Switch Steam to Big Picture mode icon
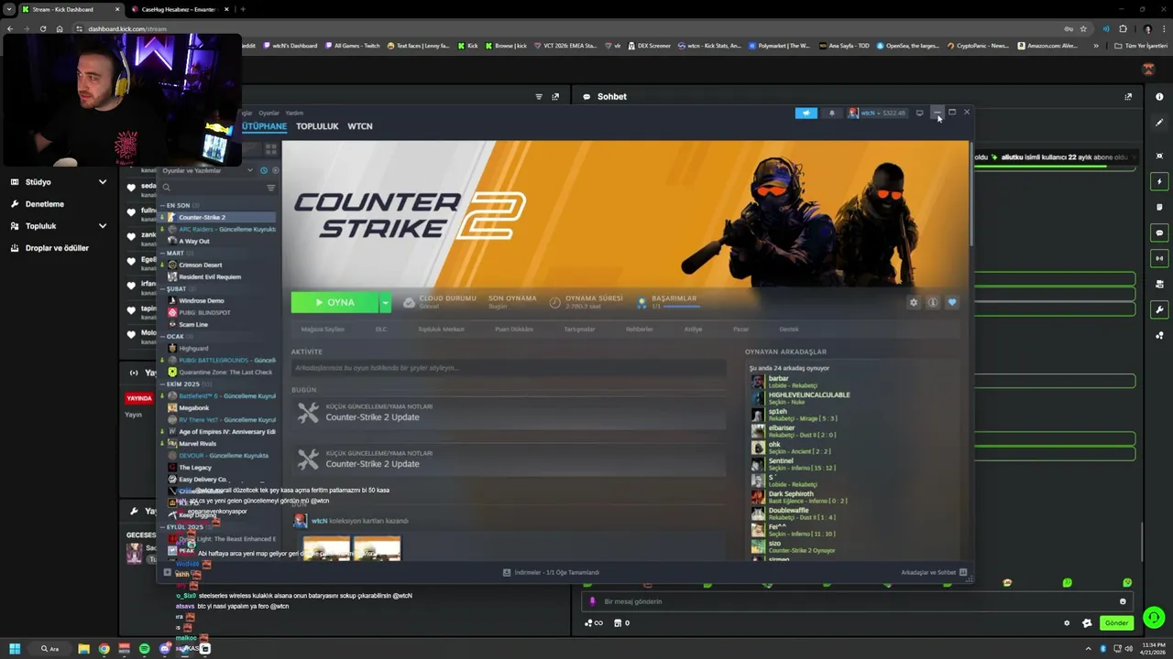Screen dimensions: 1173x659 [x=919, y=113]
